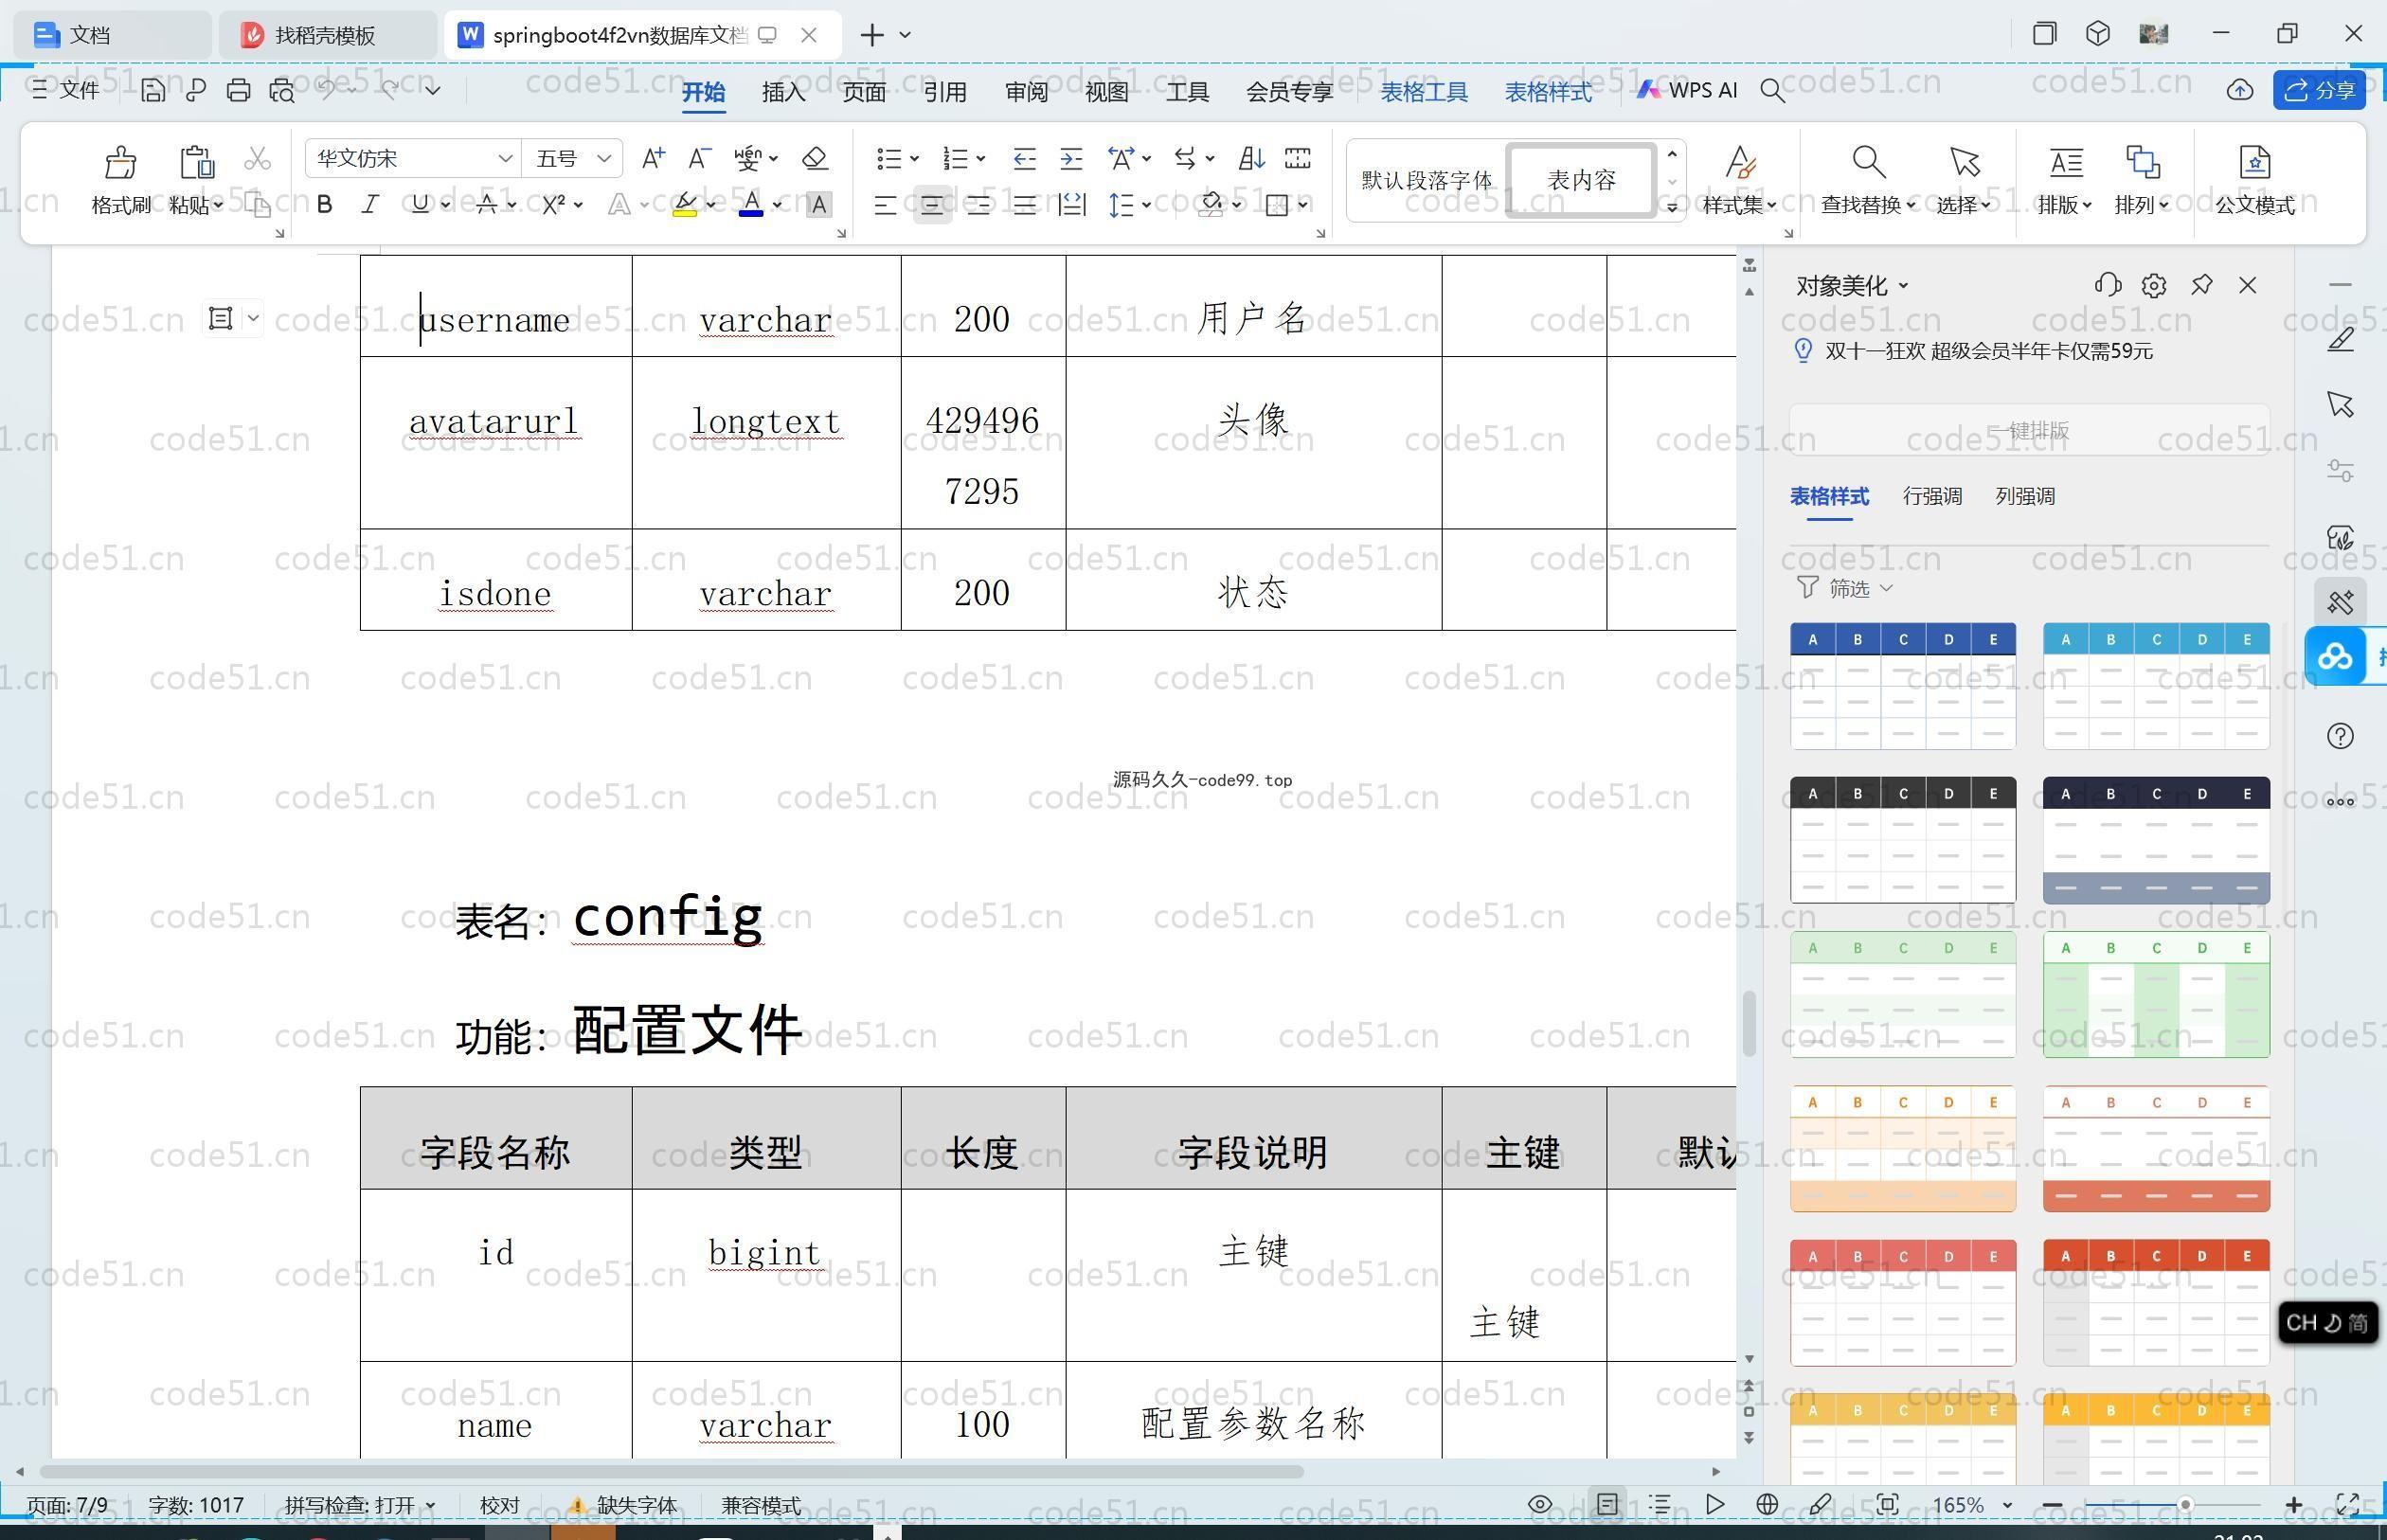Viewport: 2387px width, 1540px height.
Task: Click the Paste clipboard icon
Action: coord(196,162)
